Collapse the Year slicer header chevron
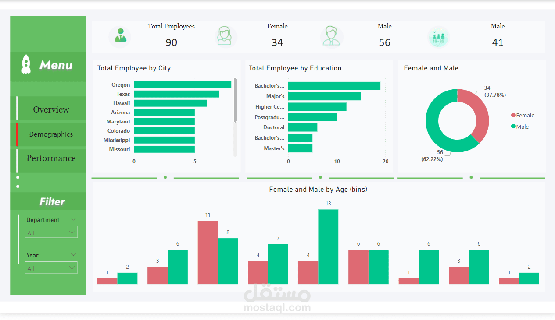555x320 pixels. coord(73,254)
